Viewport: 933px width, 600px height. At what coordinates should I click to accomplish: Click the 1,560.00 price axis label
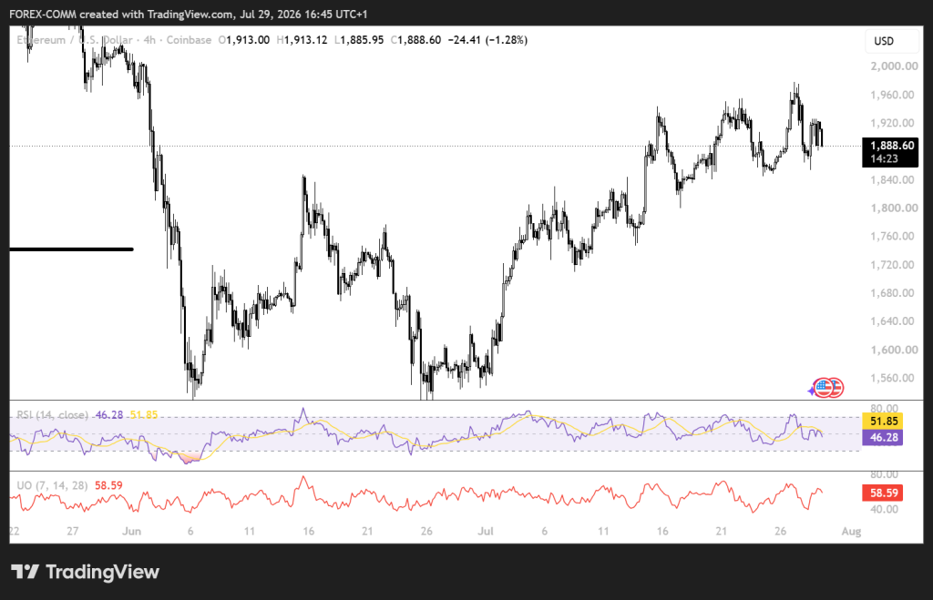click(x=892, y=378)
